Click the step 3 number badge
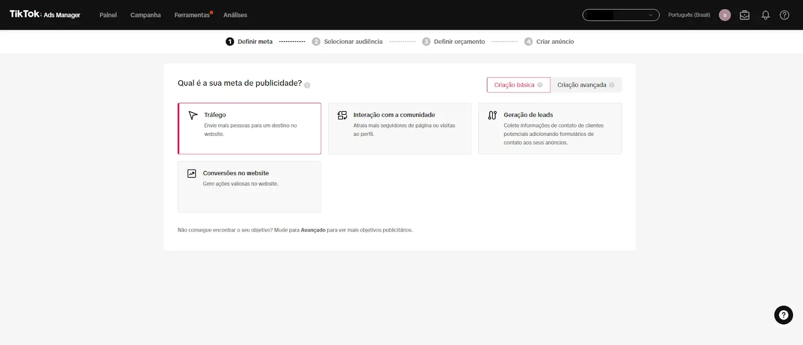 point(426,42)
